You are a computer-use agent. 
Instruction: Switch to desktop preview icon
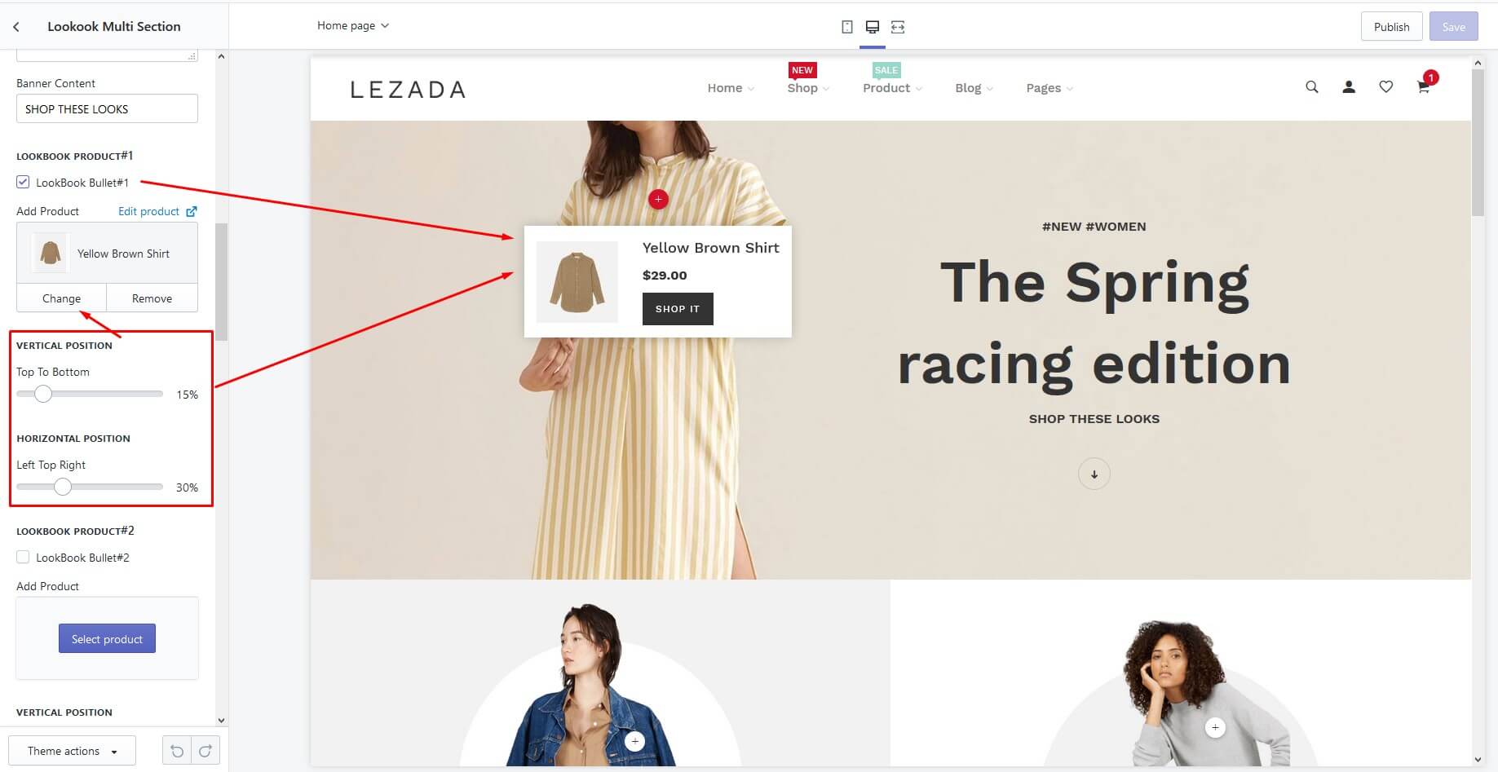[x=873, y=27]
